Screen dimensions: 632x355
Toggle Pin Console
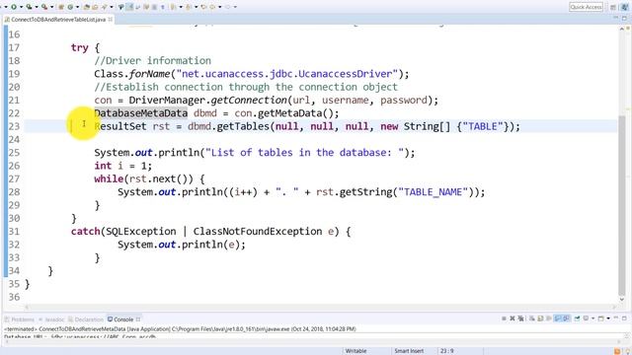coord(577,319)
